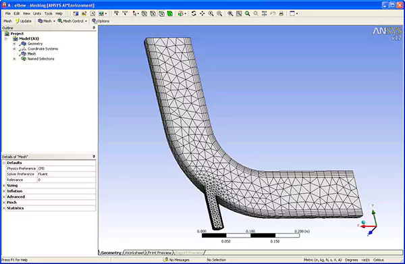Select the Geometry tree node
Image resolution: width=405 pixels, height=264 pixels.
pos(35,44)
